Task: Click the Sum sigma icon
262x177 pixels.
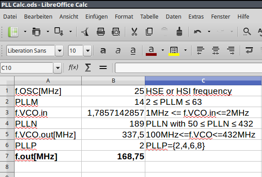Action: pos(88,68)
